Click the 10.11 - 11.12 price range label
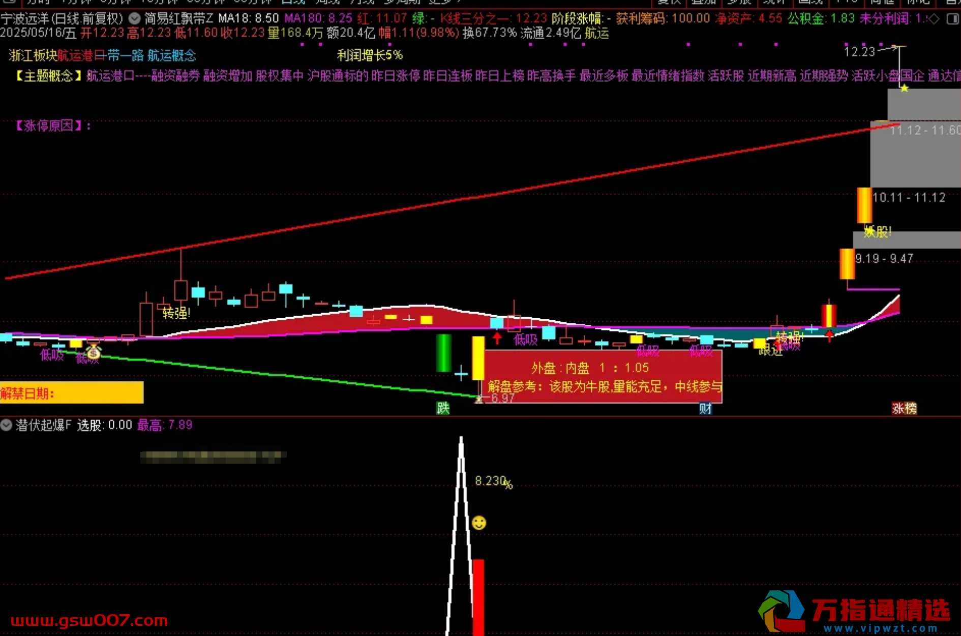The width and height of the screenshot is (961, 636). (x=909, y=197)
